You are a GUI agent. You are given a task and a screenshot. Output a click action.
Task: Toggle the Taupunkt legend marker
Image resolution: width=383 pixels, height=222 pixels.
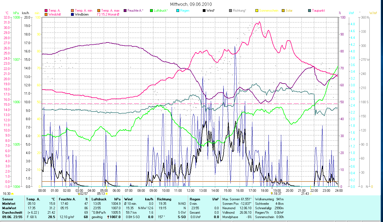pyautogui.click(x=310, y=11)
